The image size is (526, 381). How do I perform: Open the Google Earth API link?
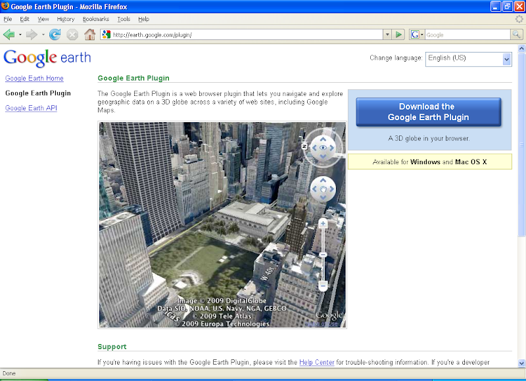tap(31, 108)
